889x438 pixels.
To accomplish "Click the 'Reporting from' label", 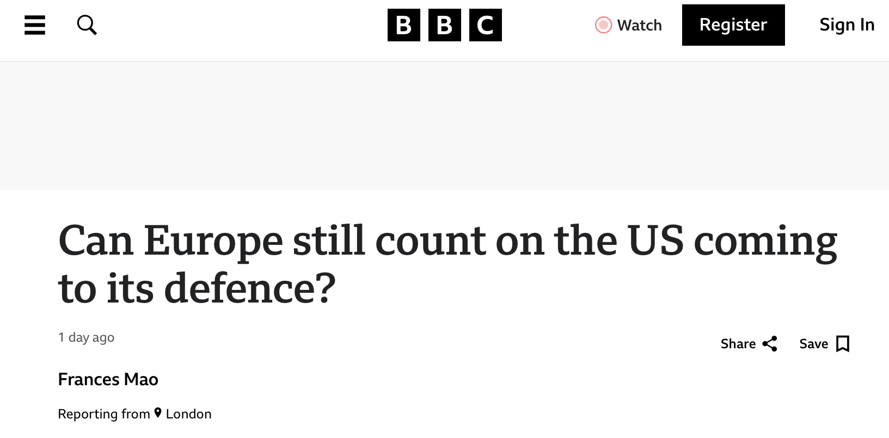I will pos(104,414).
